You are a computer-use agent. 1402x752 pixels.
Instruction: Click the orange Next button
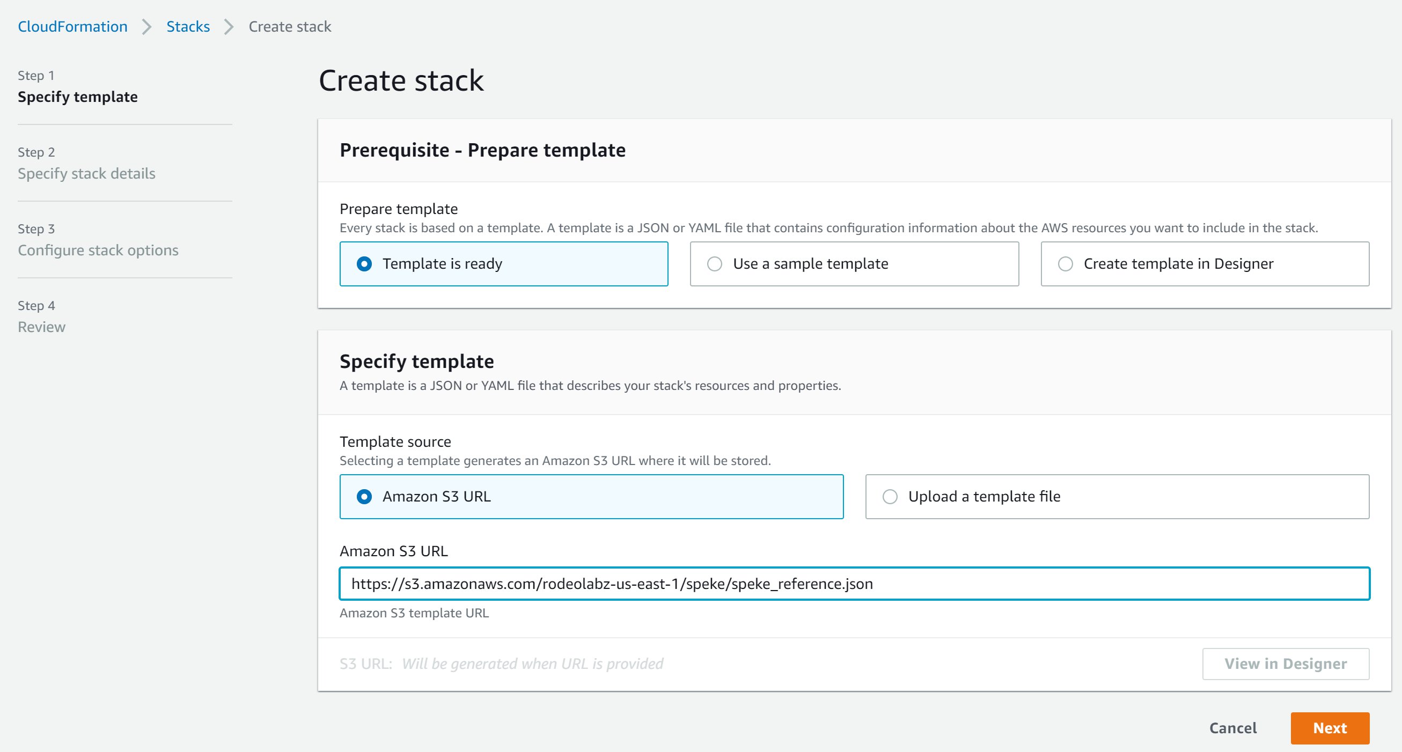(1330, 728)
